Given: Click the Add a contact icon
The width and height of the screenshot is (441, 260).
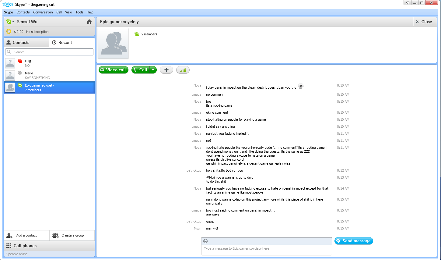Looking at the screenshot, I should pyautogui.click(x=9, y=236).
